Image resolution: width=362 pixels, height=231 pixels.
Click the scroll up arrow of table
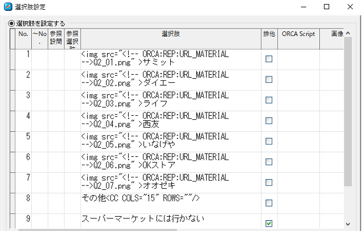[348, 33]
